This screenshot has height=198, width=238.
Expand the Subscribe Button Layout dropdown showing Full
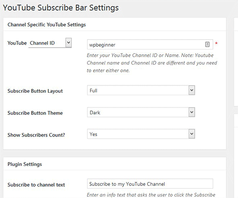(x=141, y=90)
